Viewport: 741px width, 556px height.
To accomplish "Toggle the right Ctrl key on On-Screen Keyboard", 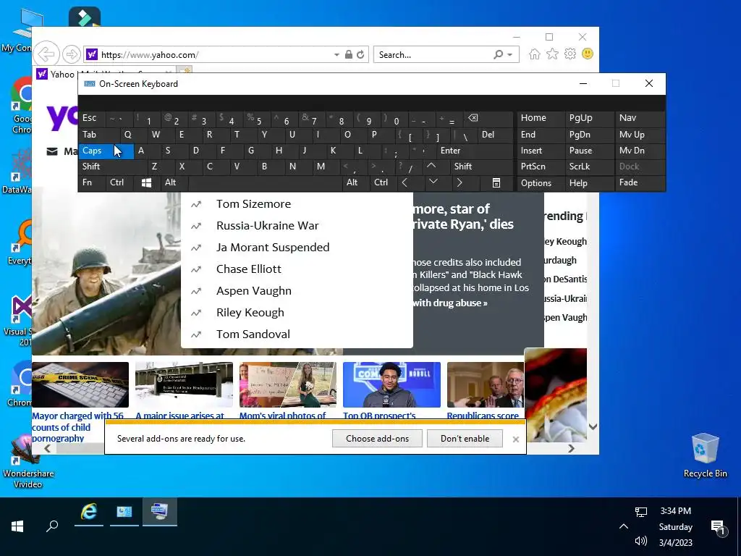I will (384, 182).
